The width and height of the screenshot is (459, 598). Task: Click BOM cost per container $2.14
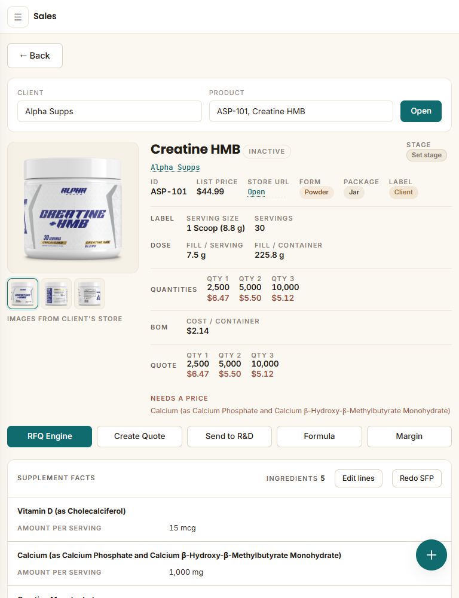coord(197,331)
